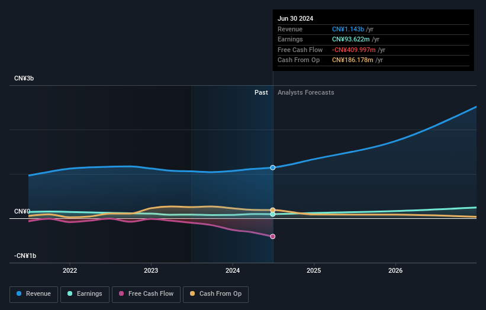Image resolution: width=486 pixels, height=310 pixels.
Task: Click the CN¥3b y-axis label
Action: click(24, 78)
